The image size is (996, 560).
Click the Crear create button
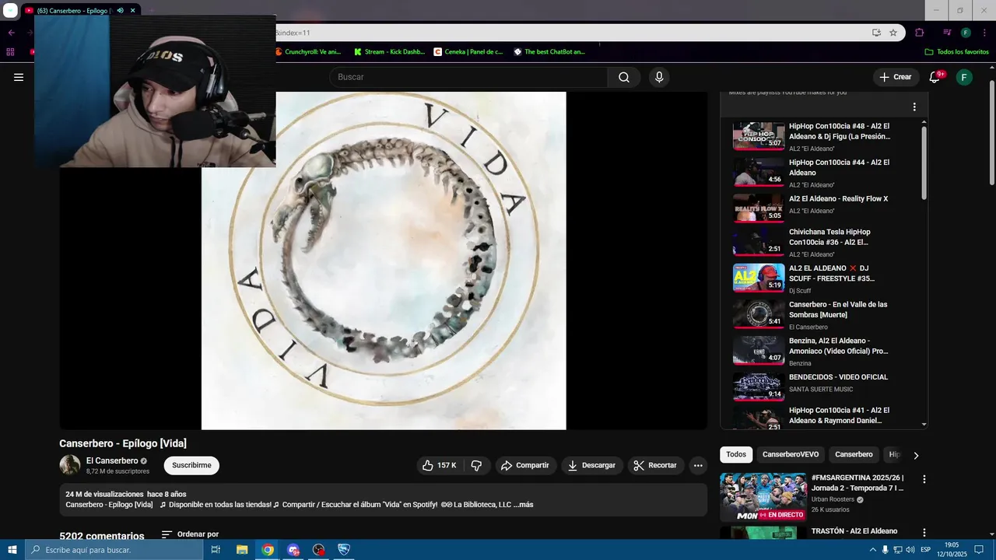click(x=895, y=77)
